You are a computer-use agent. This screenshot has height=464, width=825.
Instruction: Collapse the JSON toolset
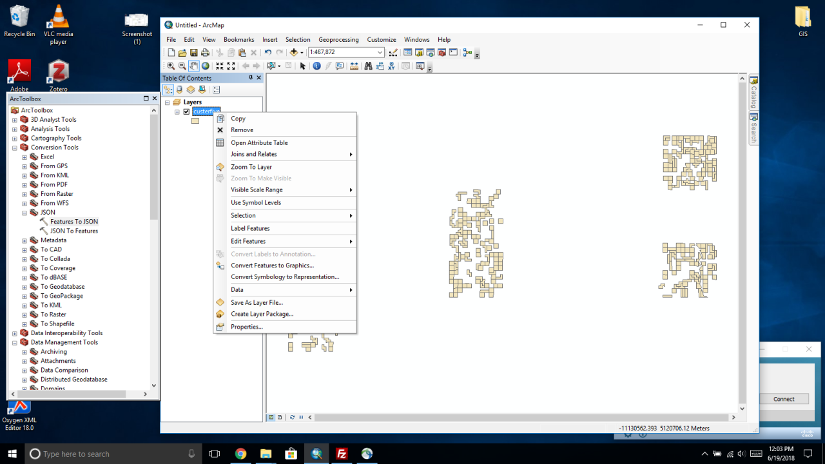coord(24,213)
